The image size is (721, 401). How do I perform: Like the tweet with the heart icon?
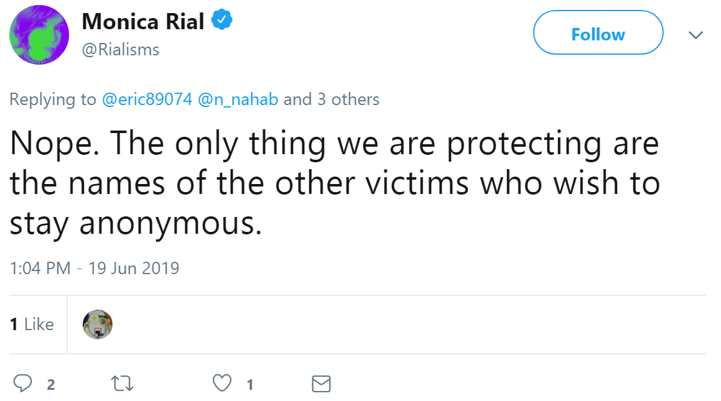tap(222, 383)
